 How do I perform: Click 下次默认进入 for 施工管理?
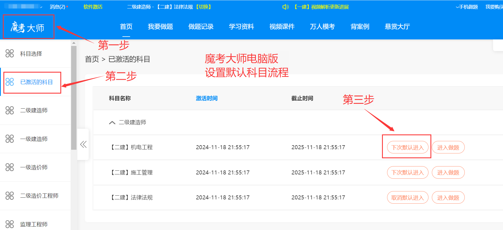coord(408,172)
